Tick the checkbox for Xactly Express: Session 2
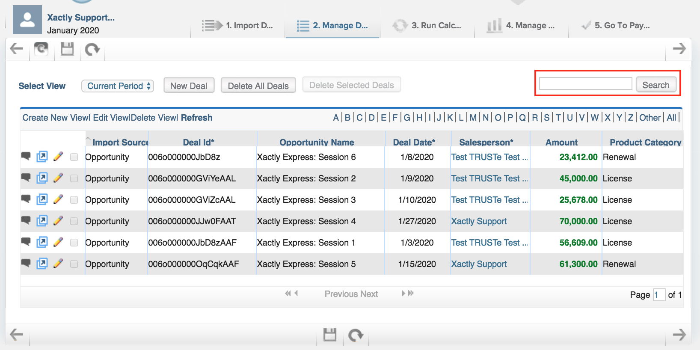 point(74,178)
